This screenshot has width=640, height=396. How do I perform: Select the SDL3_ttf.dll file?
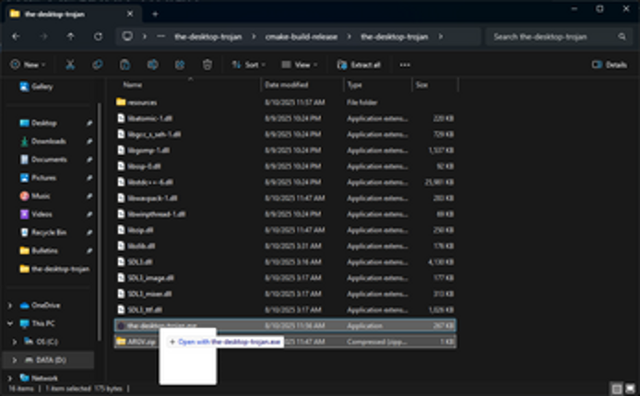(x=285, y=309)
